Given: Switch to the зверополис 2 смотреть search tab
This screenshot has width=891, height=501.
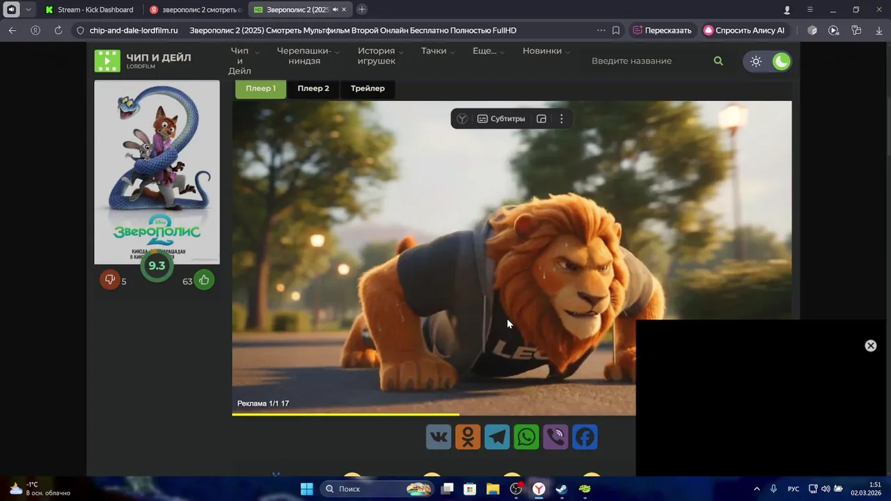Looking at the screenshot, I should [196, 10].
